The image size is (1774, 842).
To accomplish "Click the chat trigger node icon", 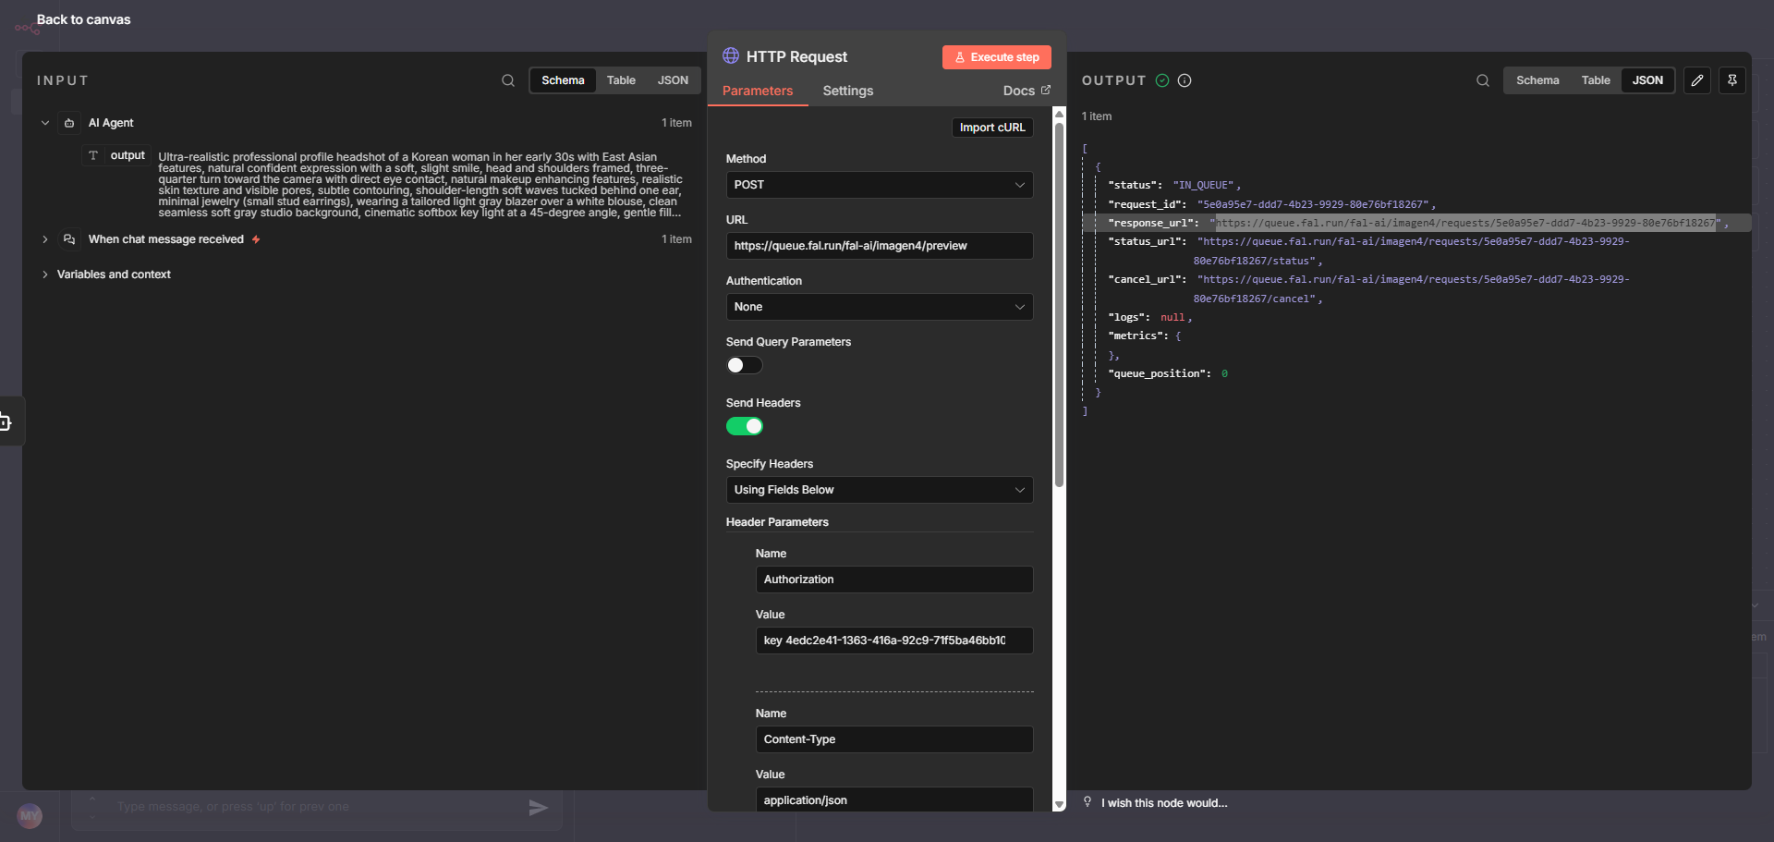I will coord(69,239).
